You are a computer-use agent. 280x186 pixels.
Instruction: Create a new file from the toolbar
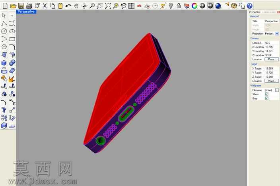click(5, 6)
